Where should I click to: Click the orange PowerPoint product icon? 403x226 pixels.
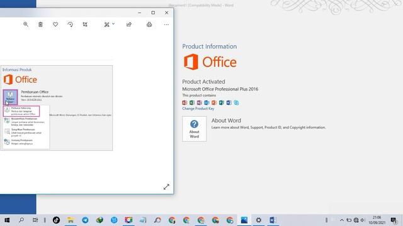[x=214, y=103]
